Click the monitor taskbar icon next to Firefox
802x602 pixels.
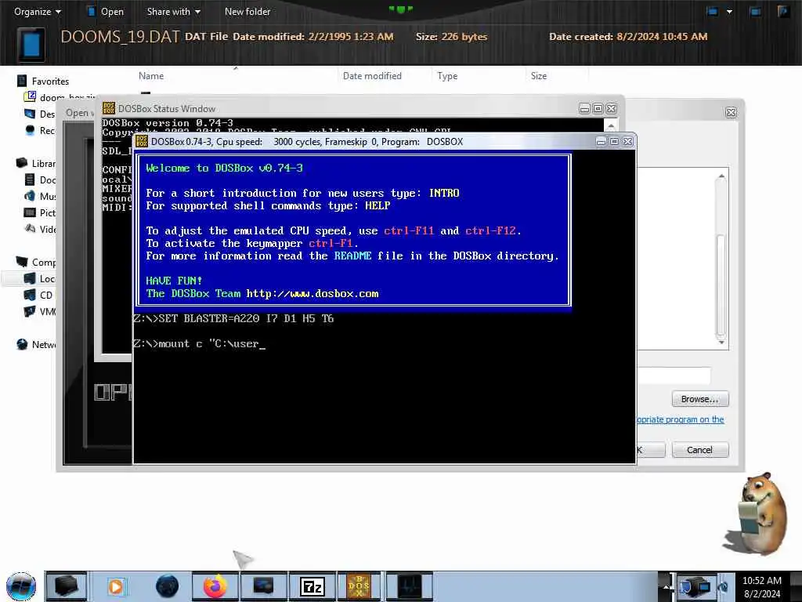pos(263,586)
